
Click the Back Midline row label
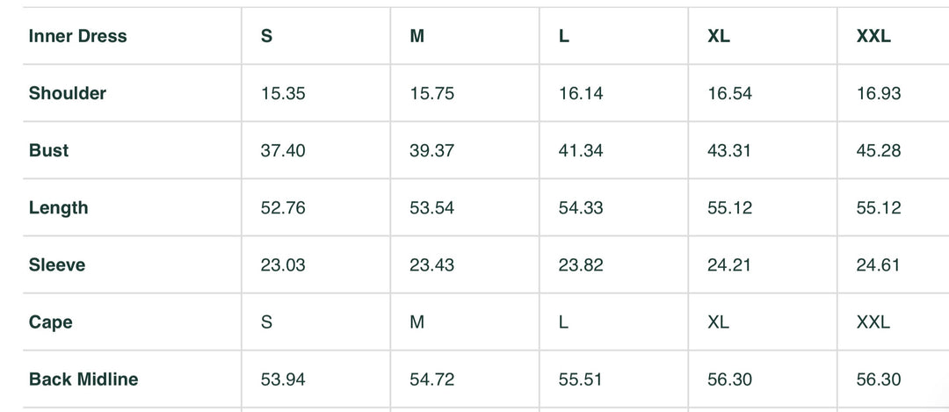(x=83, y=379)
